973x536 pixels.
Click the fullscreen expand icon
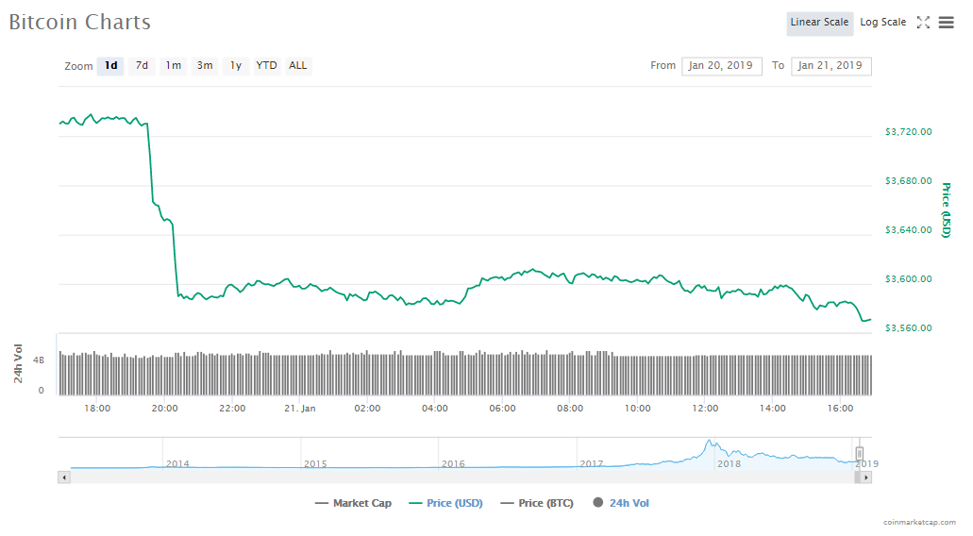coord(923,23)
